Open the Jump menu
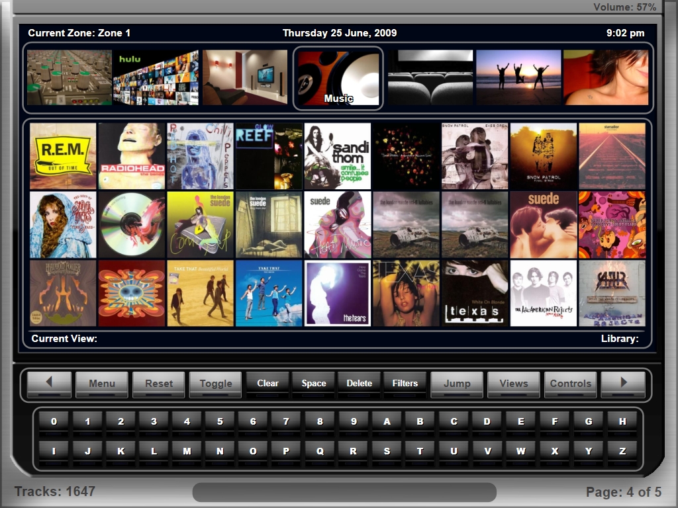 click(x=457, y=384)
